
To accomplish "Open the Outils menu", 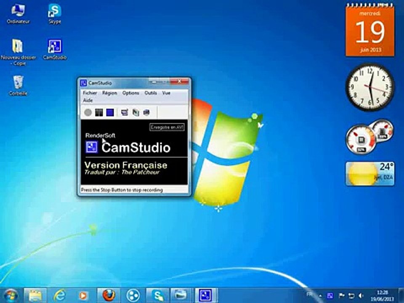I will click(x=151, y=93).
